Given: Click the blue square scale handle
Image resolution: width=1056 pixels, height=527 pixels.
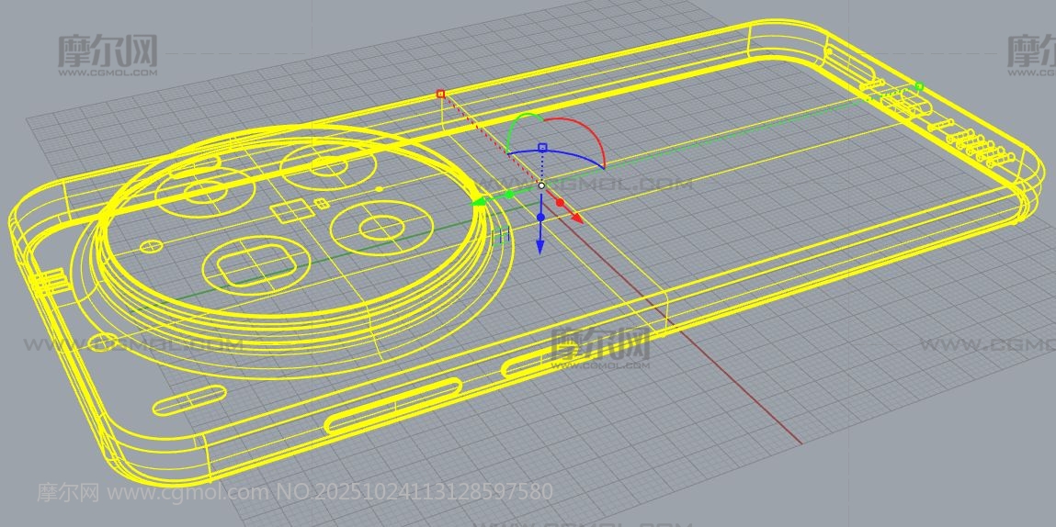Looking at the screenshot, I should coord(542,147).
